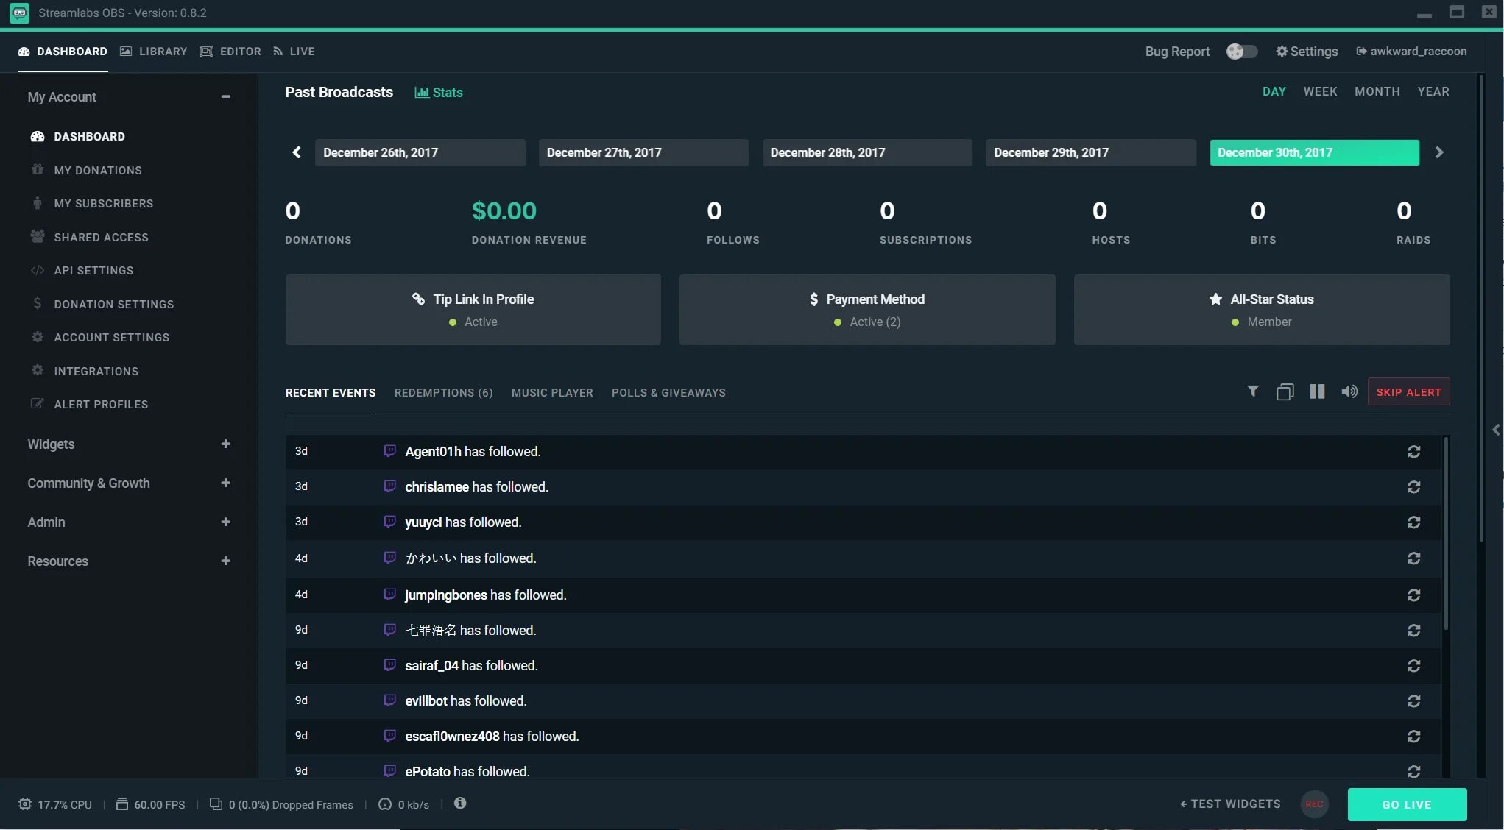The width and height of the screenshot is (1504, 830).
Task: Mute event sounds with speaker icon
Action: (1349, 391)
